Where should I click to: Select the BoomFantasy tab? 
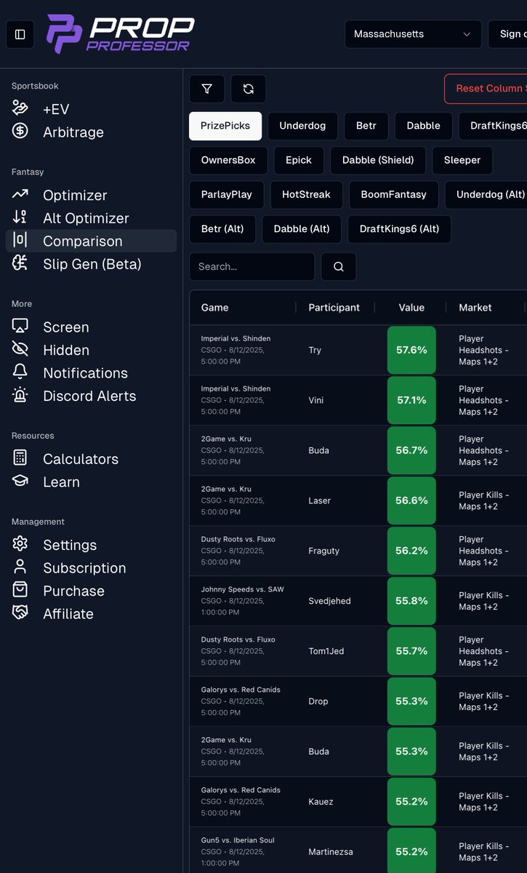point(393,194)
